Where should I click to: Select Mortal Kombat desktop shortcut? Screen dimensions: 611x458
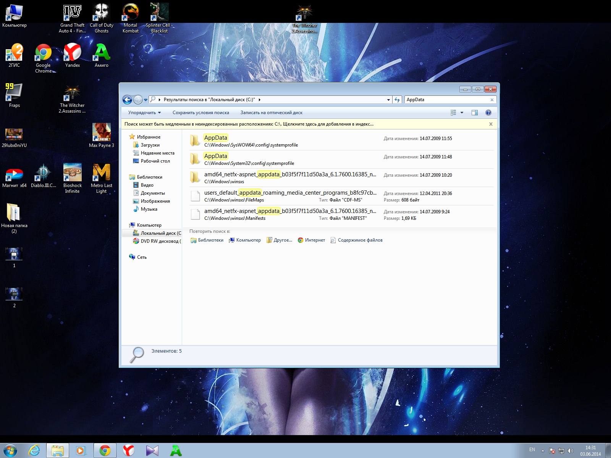pos(131,18)
